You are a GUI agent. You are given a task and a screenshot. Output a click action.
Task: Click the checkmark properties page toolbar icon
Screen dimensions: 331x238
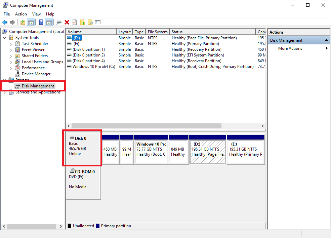click(x=75, y=22)
